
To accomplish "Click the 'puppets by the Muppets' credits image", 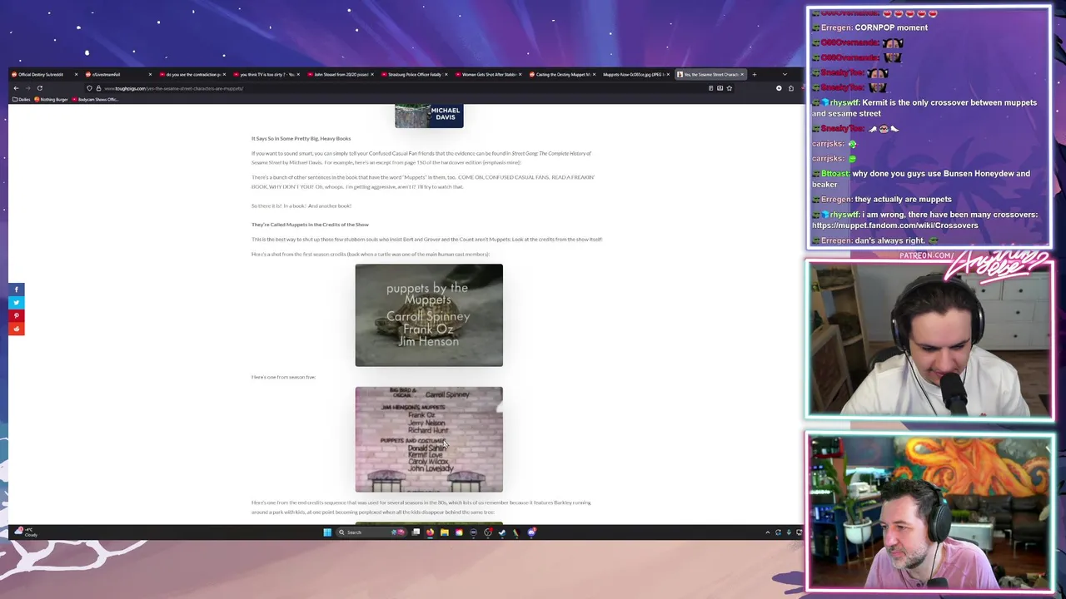I will pos(429,315).
